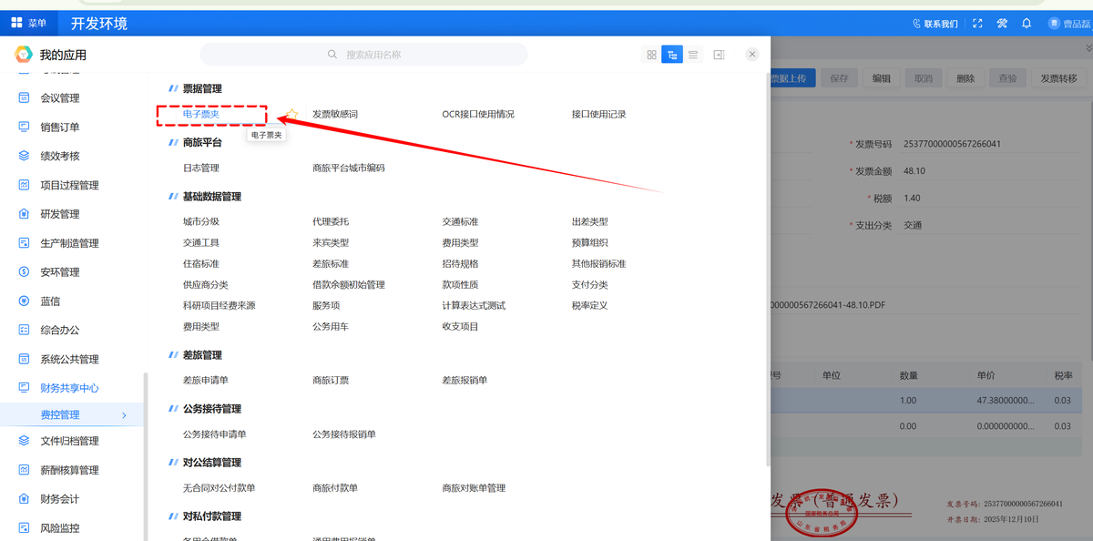Click the dock panel icon beside view switches
The image size is (1093, 541).
719,55
